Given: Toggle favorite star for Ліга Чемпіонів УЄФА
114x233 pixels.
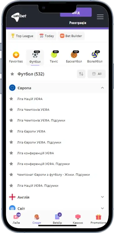Looking at the screenshot, I should [x=11, y=110].
